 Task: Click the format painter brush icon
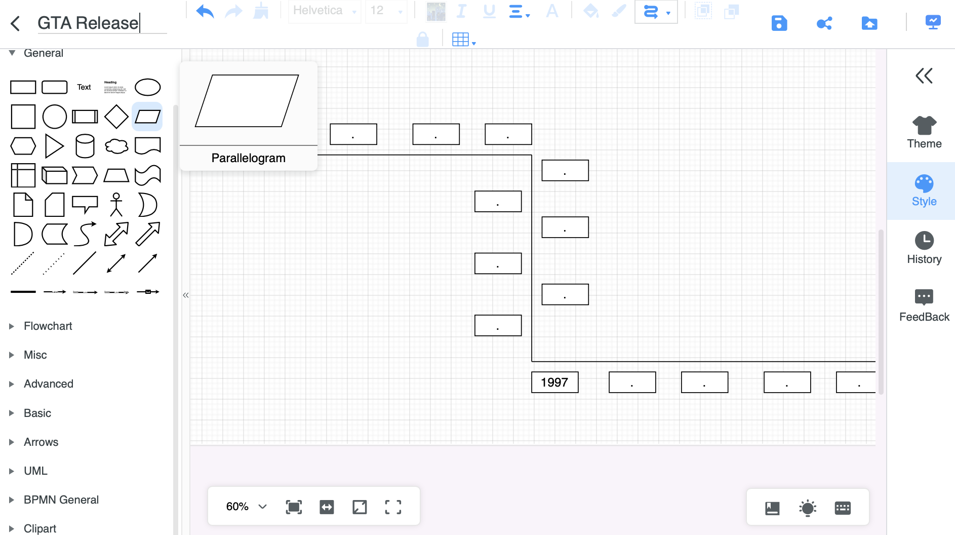pyautogui.click(x=261, y=11)
